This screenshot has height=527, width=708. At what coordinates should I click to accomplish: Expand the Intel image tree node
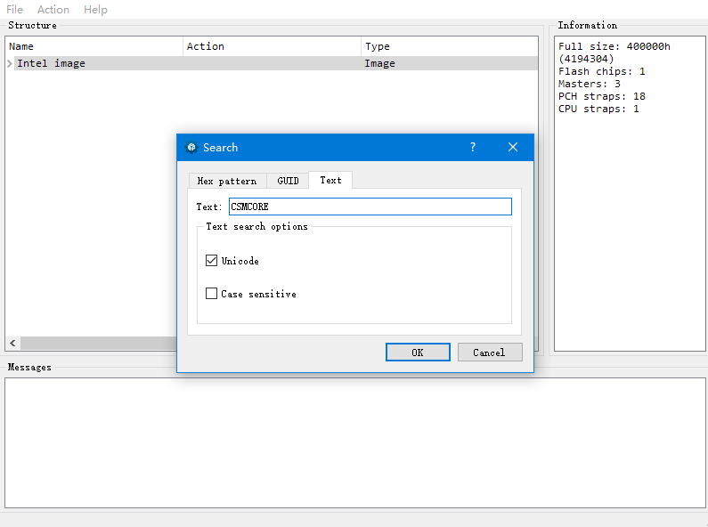tap(10, 64)
